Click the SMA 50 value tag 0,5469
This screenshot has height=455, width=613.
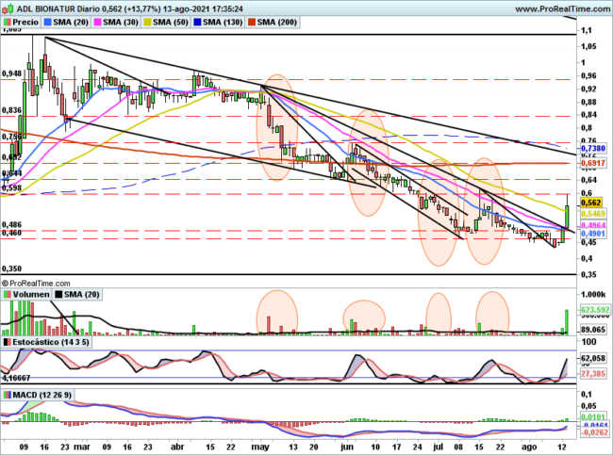[593, 214]
